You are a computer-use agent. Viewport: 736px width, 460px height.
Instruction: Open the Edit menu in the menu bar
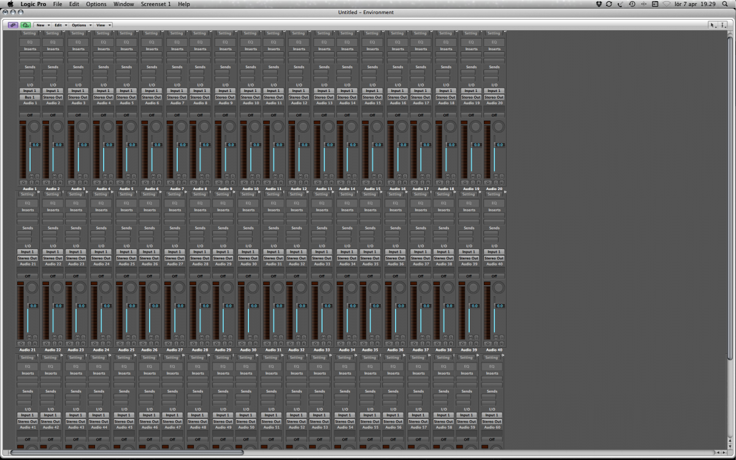tap(74, 4)
